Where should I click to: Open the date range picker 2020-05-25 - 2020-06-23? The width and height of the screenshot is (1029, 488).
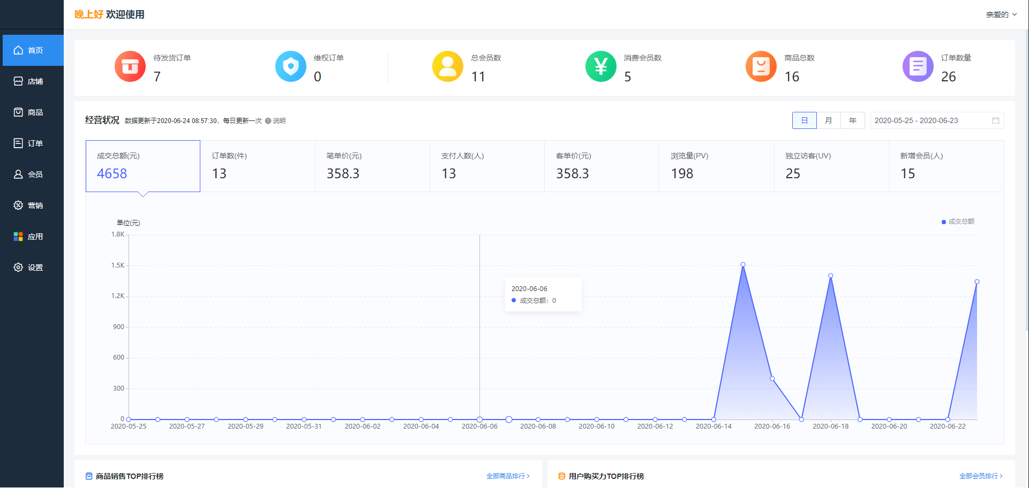coord(937,120)
